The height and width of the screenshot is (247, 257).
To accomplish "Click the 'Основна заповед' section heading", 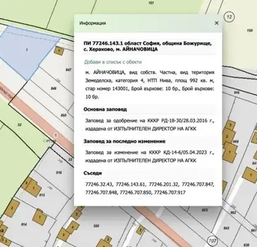I will pos(105,109).
